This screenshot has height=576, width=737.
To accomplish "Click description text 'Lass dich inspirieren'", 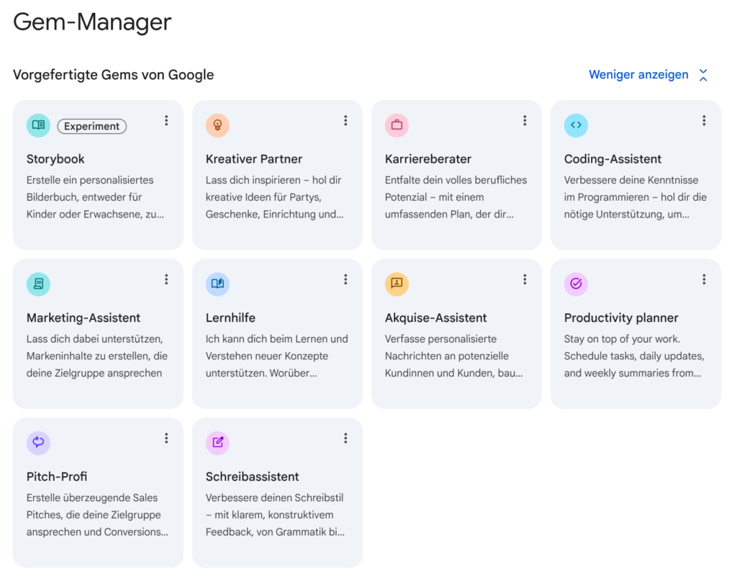I will [x=274, y=197].
